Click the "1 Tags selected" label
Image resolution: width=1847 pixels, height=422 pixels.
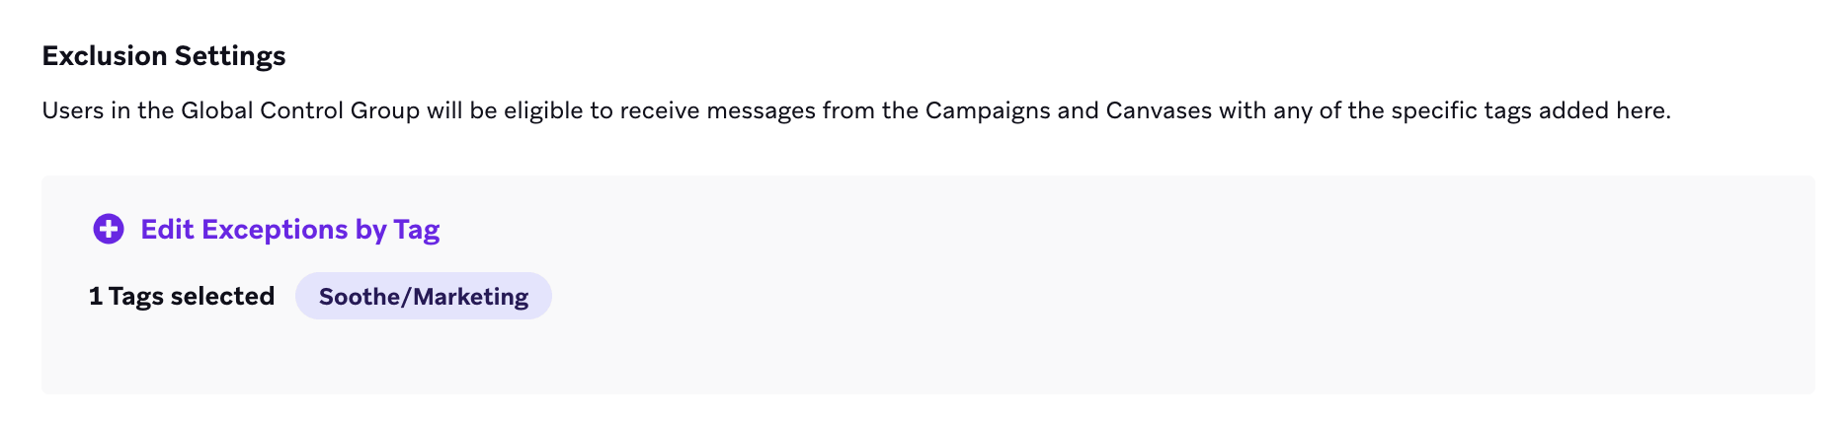(182, 296)
